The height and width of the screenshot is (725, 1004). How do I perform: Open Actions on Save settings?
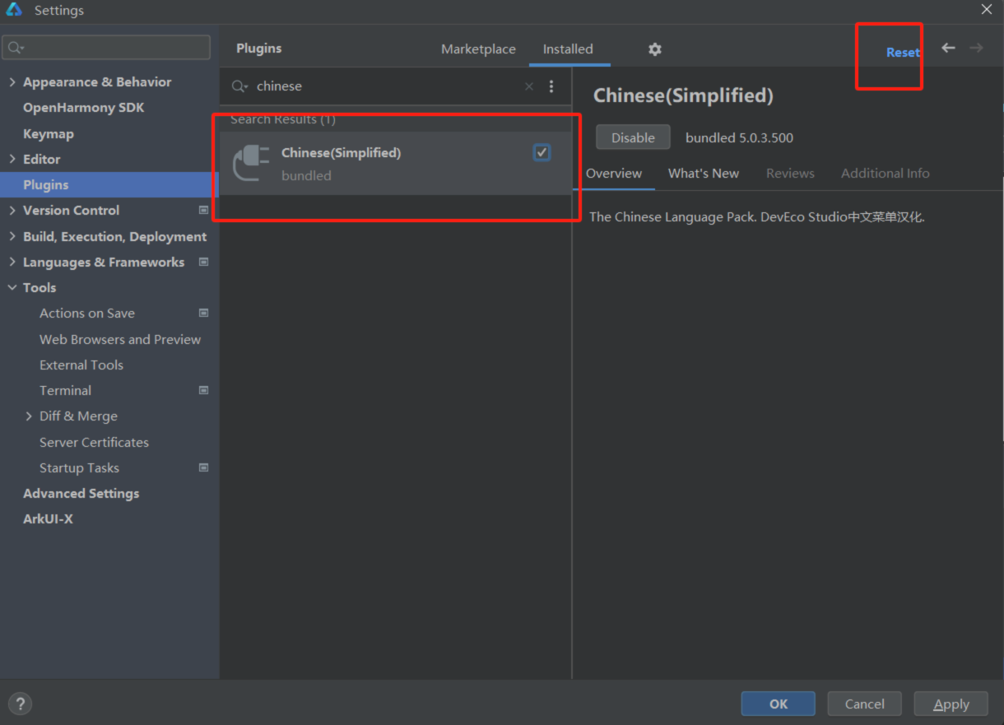87,314
